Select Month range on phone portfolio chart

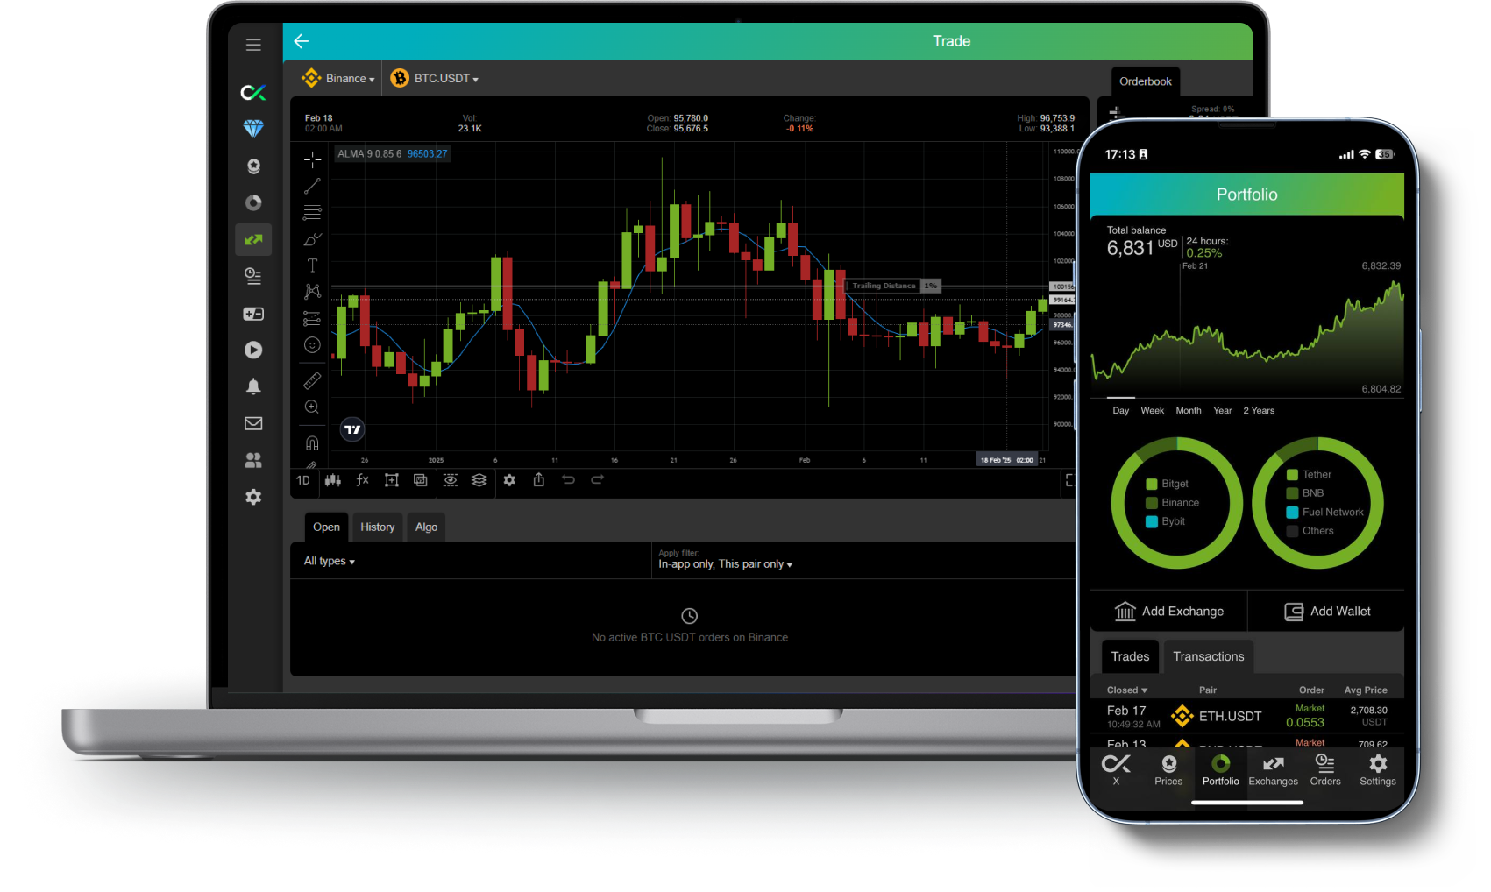click(1189, 410)
